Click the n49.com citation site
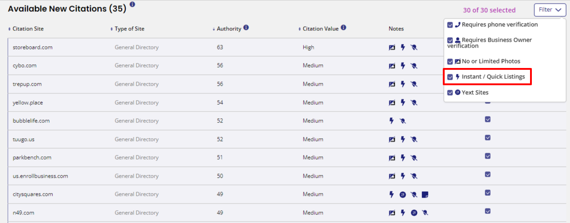 (23, 213)
